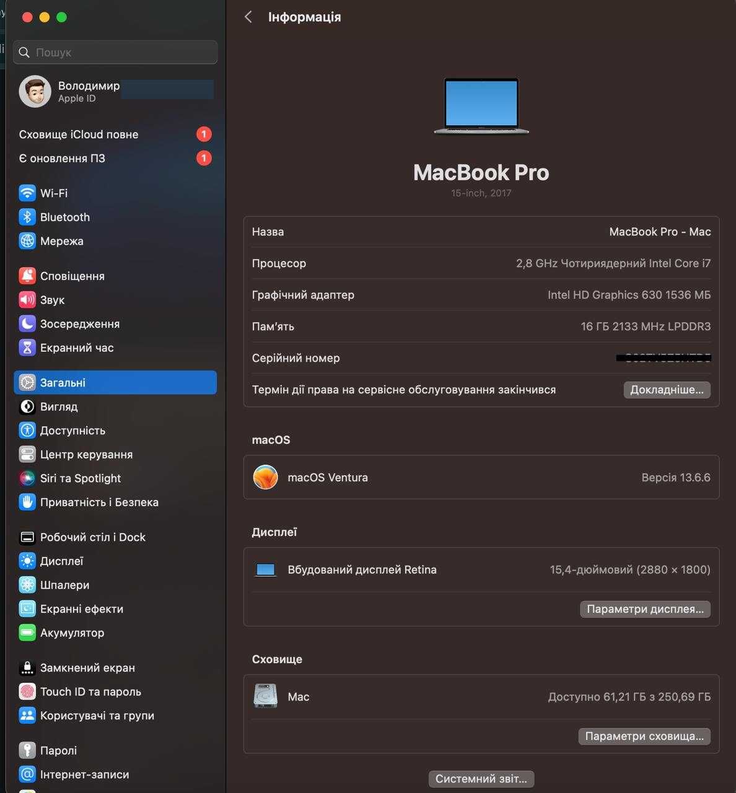
Task: Click the macOS Ventura logo icon
Action: (x=266, y=478)
